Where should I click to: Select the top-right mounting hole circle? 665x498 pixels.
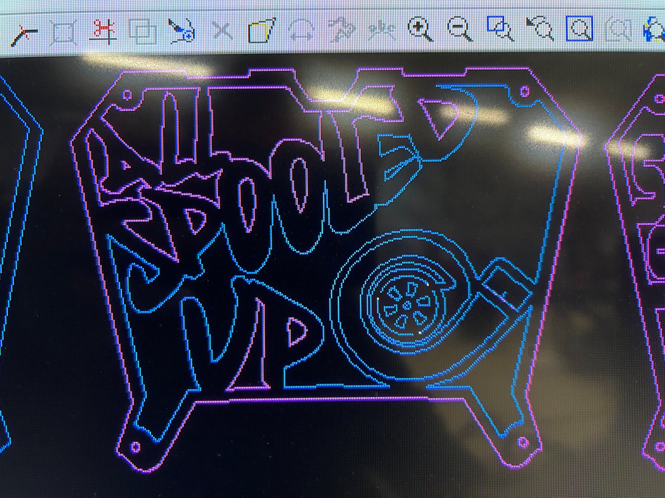pyautogui.click(x=524, y=91)
